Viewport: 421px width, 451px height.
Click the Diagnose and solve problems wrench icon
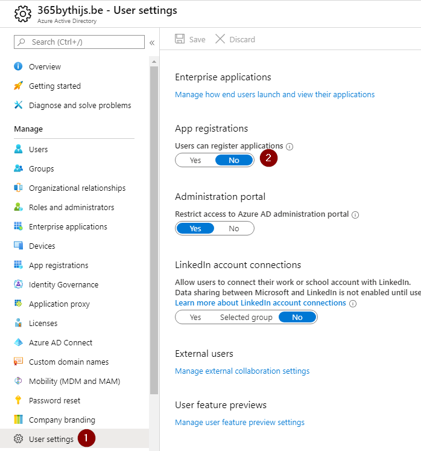[x=18, y=105]
